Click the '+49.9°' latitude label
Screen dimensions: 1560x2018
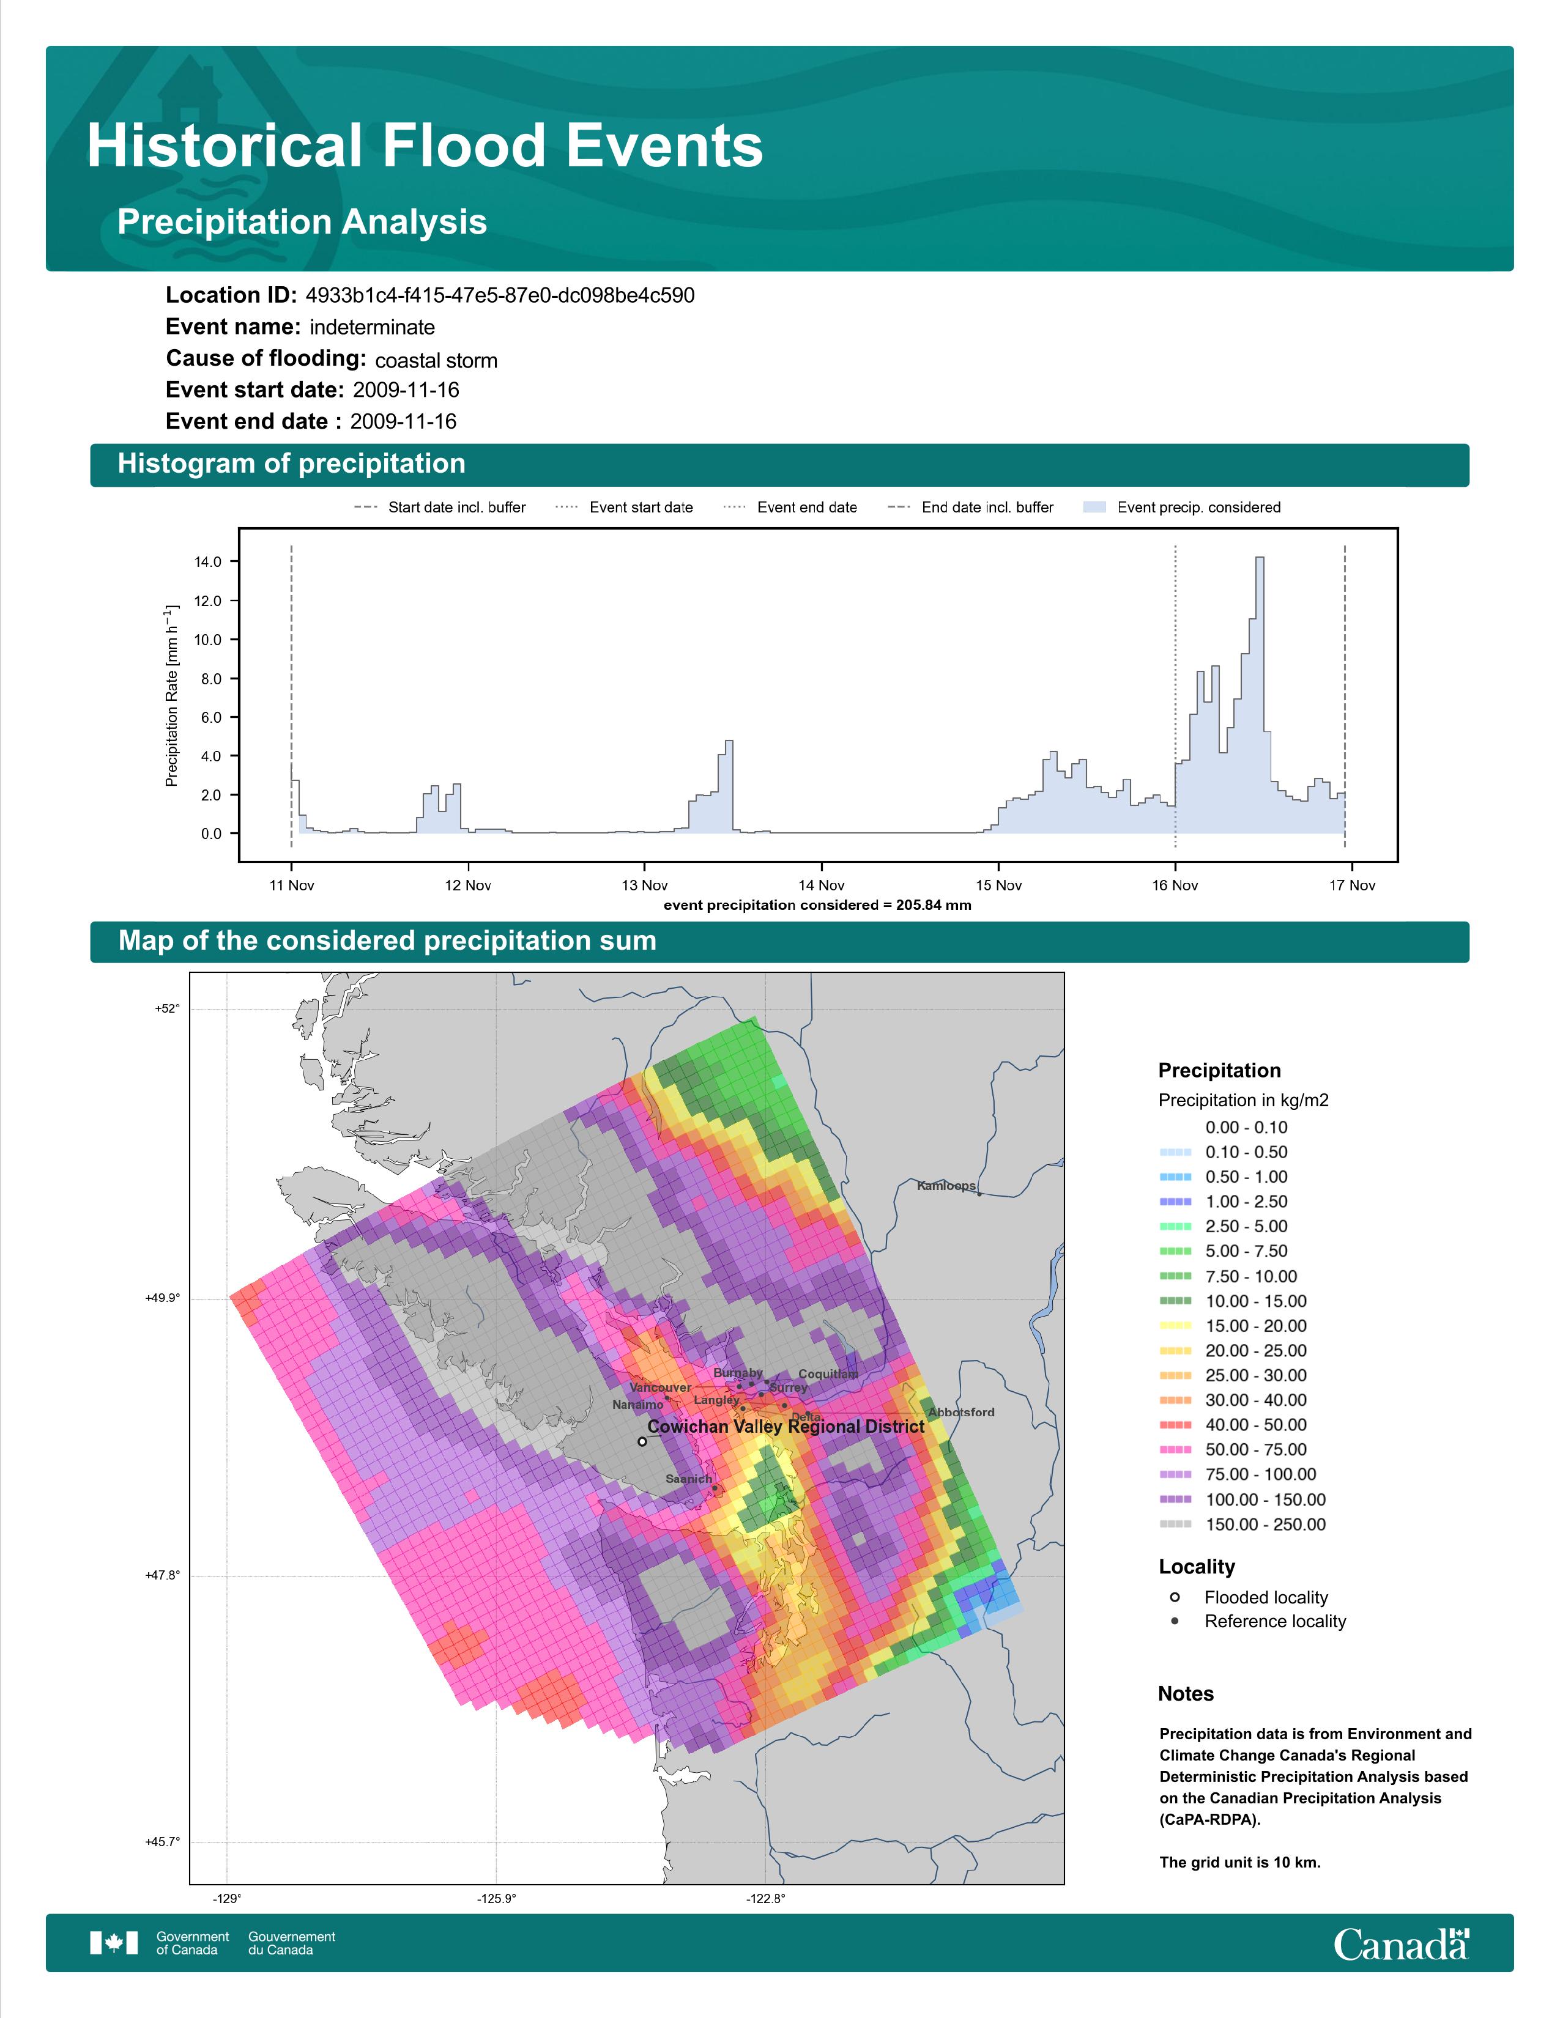[162, 1298]
